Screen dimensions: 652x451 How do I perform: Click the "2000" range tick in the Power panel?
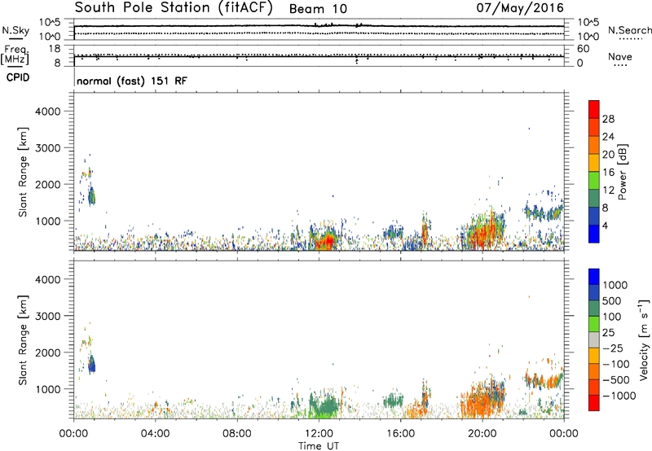[47, 184]
